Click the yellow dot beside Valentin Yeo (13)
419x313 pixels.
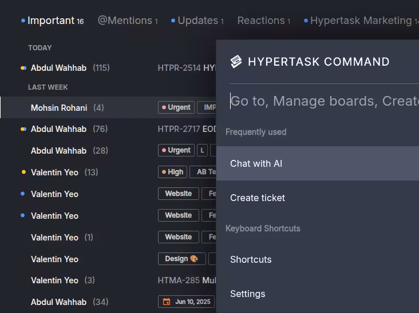(23, 172)
